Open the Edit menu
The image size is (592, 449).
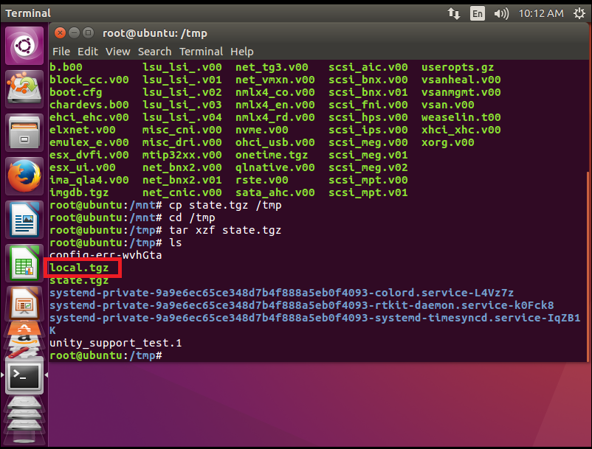[x=87, y=52]
